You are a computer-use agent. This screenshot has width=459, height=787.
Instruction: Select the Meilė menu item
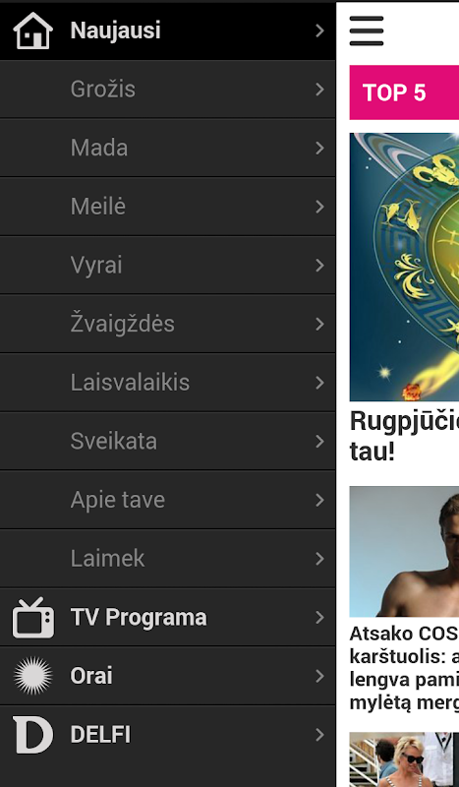(167, 207)
